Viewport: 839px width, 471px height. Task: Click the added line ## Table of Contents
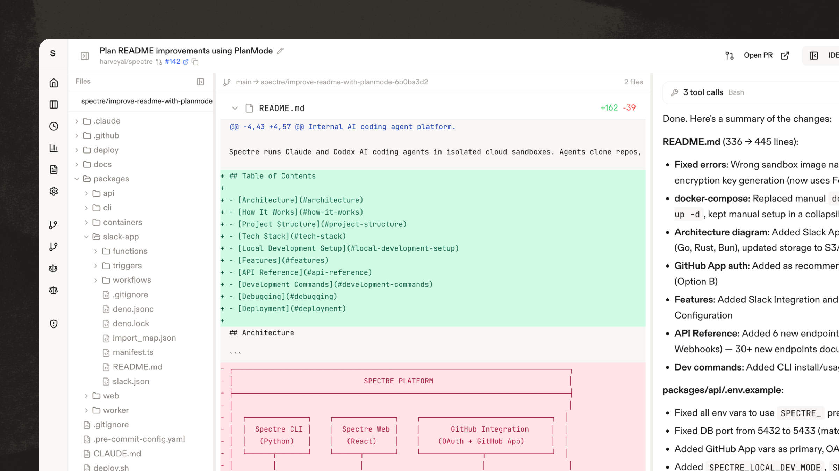[433, 176]
